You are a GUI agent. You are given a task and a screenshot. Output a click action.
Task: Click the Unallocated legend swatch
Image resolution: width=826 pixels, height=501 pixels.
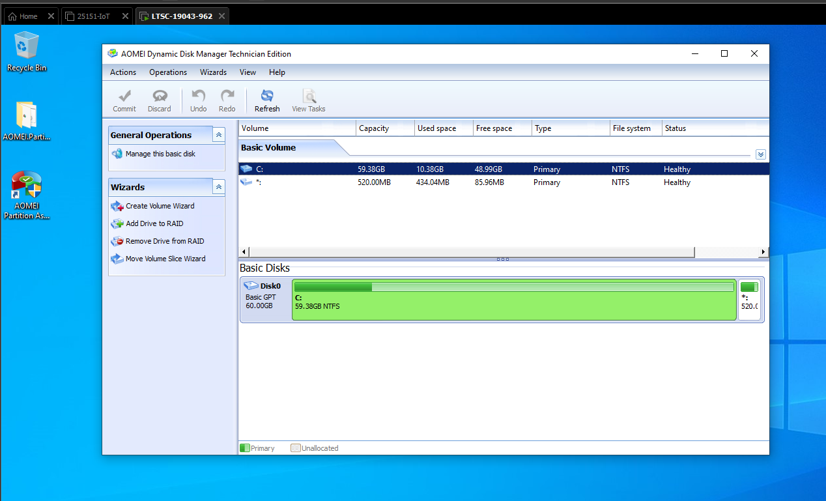tap(296, 448)
